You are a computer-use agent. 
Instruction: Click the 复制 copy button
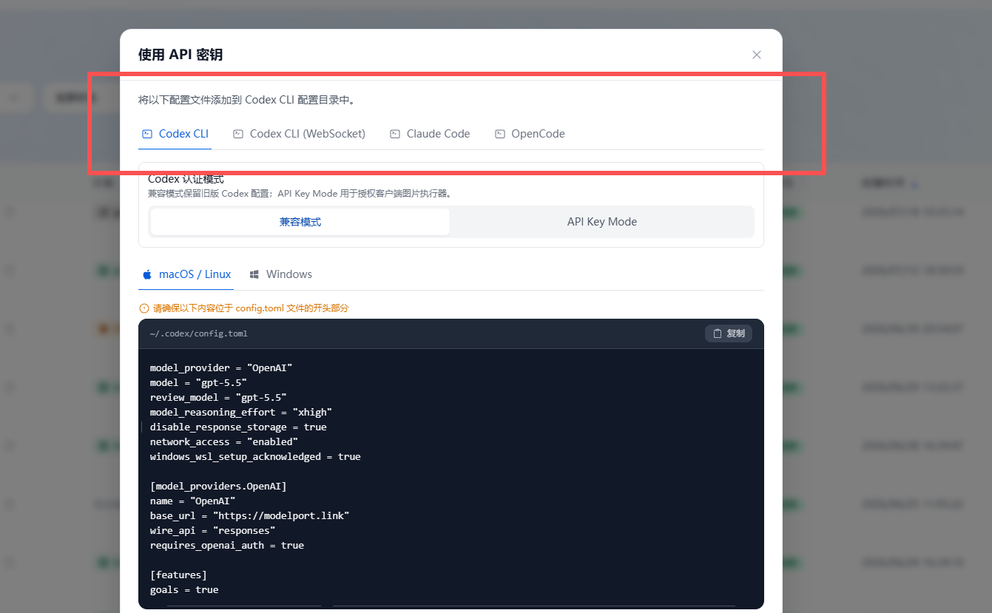tap(729, 333)
